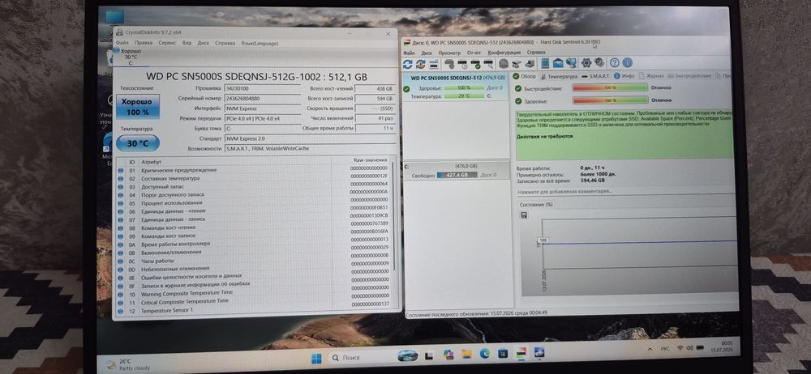
Task: Click the blue document report toolbar icon
Action: coord(545,63)
